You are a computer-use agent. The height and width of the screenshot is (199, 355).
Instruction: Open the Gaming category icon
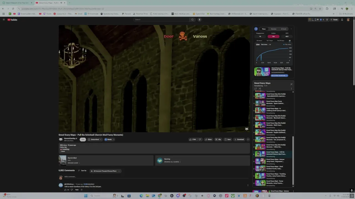(x=159, y=161)
